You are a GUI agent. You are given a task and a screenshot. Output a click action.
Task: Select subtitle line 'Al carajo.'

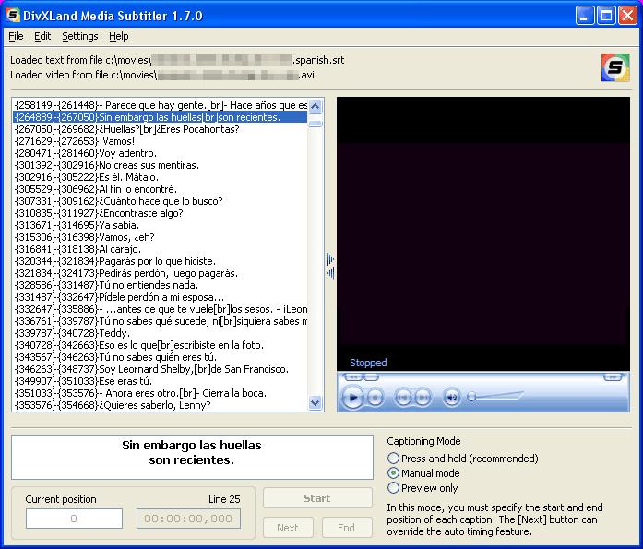click(x=161, y=249)
